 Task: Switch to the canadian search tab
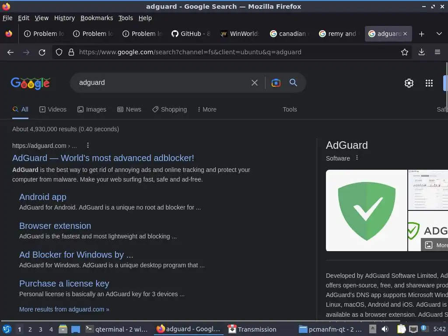289,34
